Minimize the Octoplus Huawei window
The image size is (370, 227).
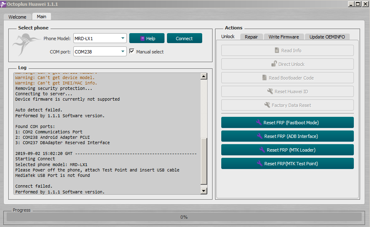(x=351, y=4)
